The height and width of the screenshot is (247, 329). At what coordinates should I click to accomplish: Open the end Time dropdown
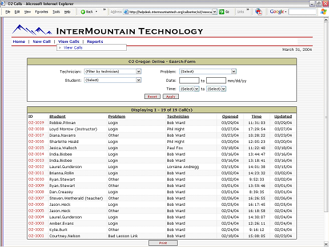(x=223, y=89)
